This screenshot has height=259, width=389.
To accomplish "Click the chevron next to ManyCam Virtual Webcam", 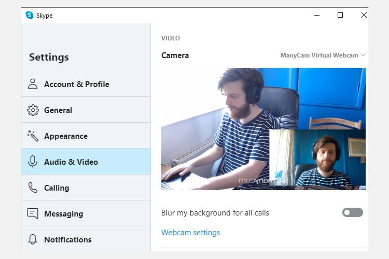I will point(363,55).
